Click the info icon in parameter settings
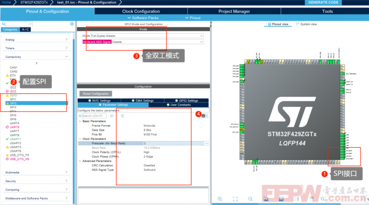This screenshot has width=369, height=205. (x=203, y=116)
